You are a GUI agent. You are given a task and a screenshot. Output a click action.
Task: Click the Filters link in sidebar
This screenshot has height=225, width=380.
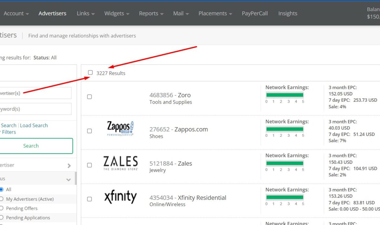click(9, 132)
